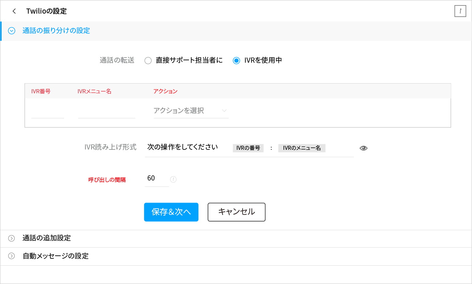
Task: Preview IVR read-out format with eye icon
Action: (363, 148)
